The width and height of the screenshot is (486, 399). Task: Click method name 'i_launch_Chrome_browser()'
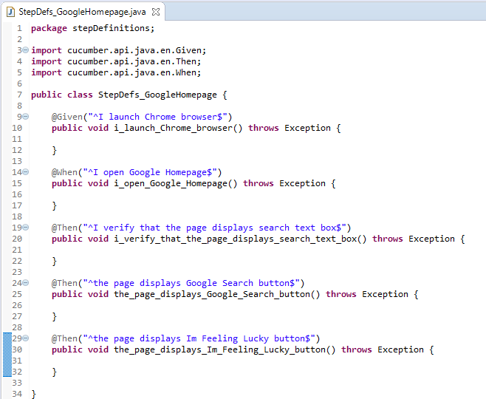click(178, 128)
